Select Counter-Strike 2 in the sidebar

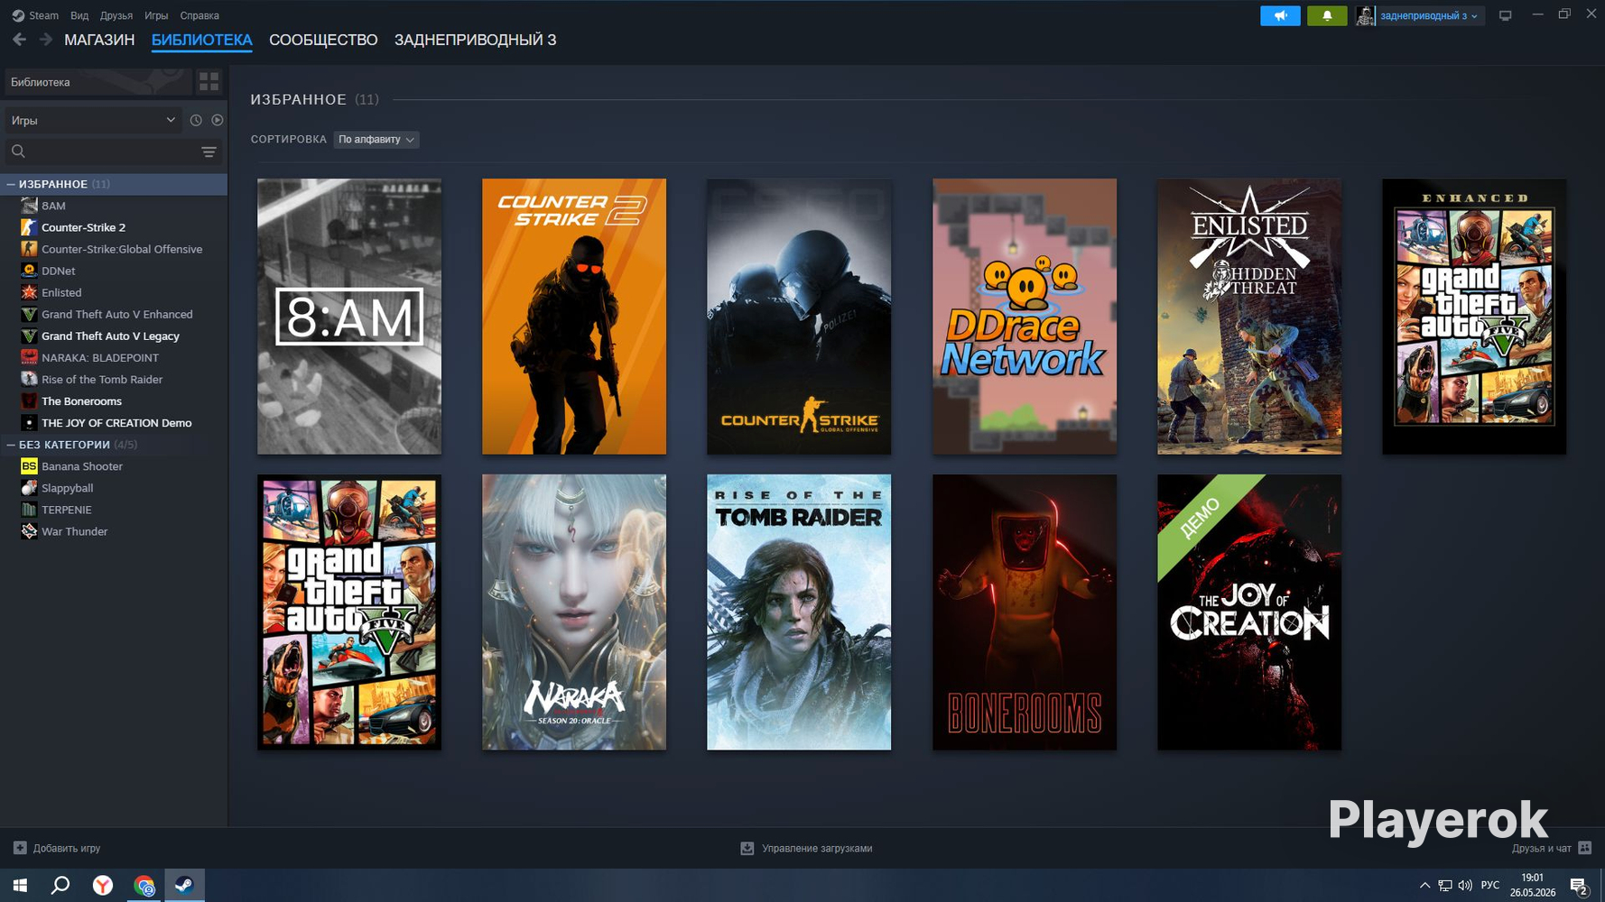(113, 227)
